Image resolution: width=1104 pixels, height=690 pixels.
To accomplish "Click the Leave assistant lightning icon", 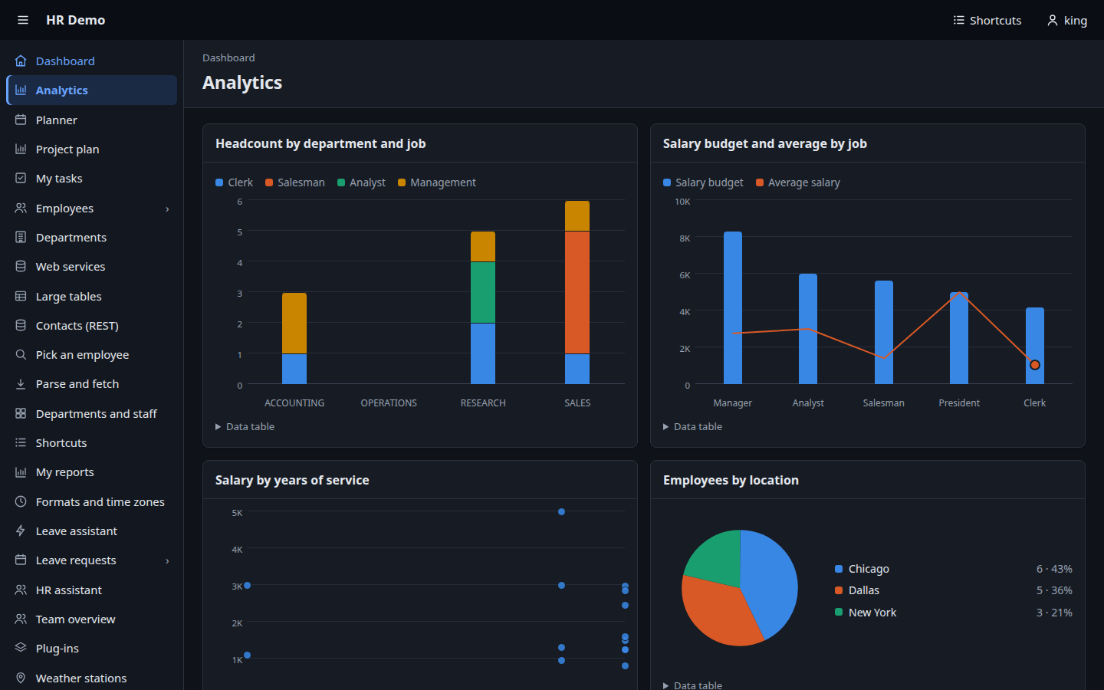I will pos(21,531).
